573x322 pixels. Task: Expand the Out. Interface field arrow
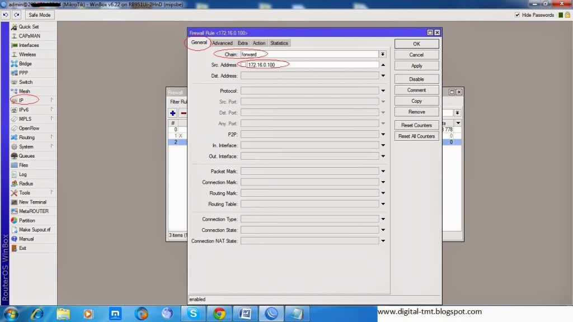383,157
